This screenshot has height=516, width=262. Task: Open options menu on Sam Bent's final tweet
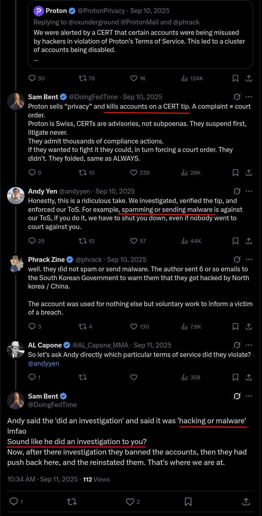point(249,396)
